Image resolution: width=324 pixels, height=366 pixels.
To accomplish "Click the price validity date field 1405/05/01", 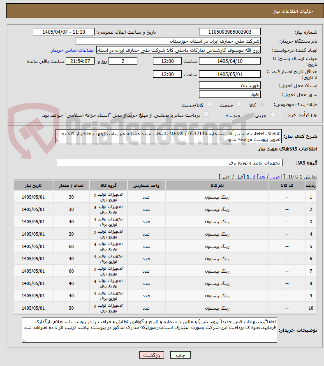I will (x=230, y=74).
